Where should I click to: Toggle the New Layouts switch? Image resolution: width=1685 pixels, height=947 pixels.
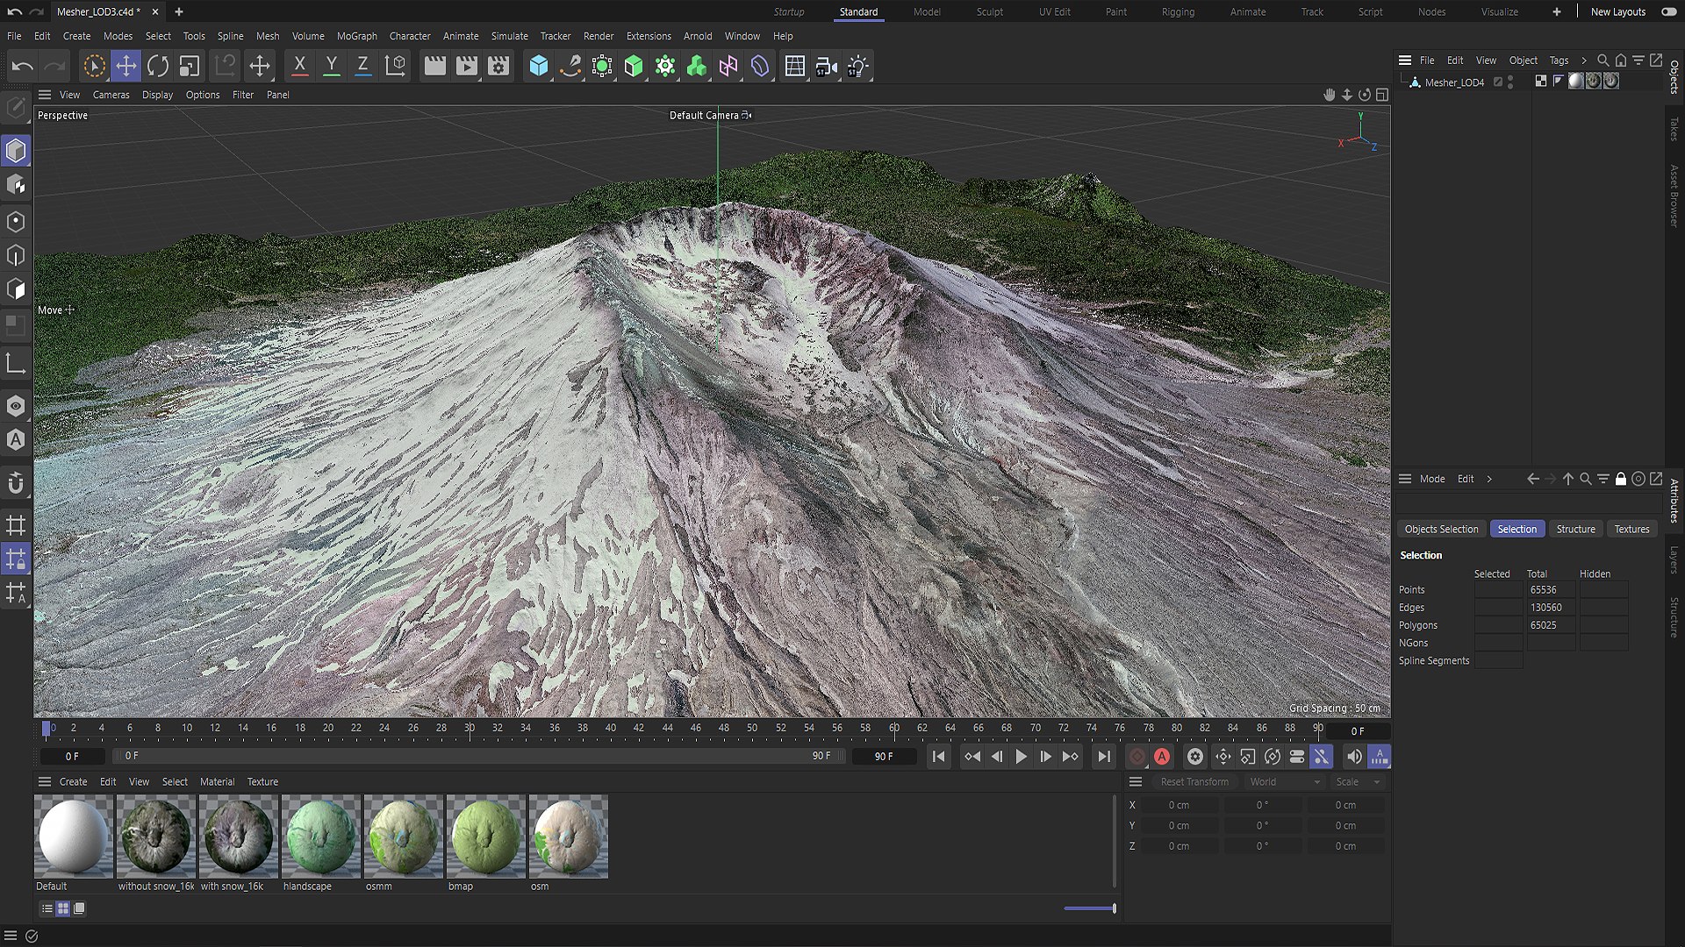pos(1669,11)
